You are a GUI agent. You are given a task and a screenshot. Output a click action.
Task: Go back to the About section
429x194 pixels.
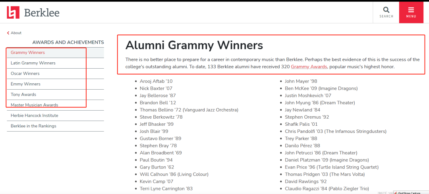[x=16, y=33]
